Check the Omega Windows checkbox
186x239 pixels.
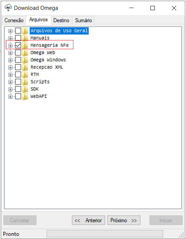click(18, 60)
